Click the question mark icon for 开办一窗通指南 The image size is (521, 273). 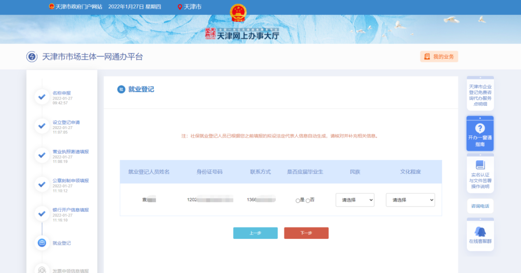[x=480, y=128]
